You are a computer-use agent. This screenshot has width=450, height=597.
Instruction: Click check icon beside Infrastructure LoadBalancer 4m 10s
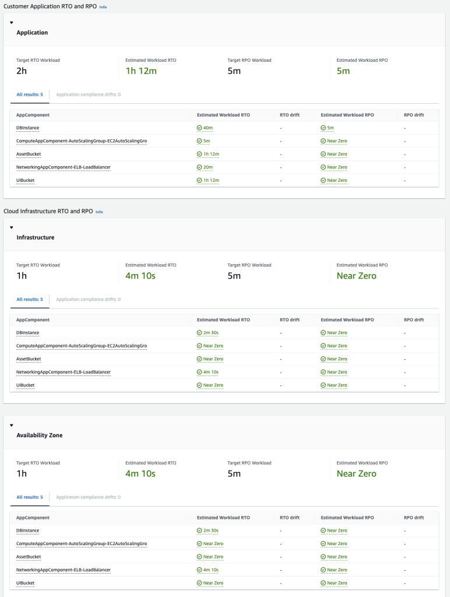click(199, 372)
